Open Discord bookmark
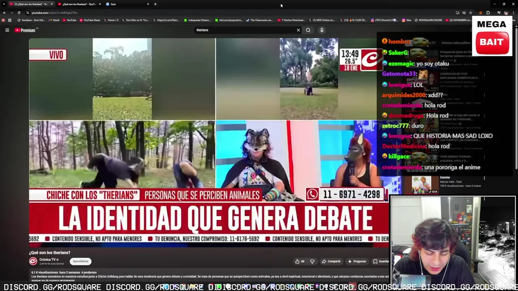This screenshot has height=291, width=518. point(384,20)
